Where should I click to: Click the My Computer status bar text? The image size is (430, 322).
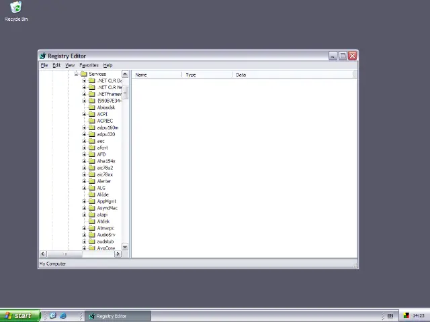(x=52, y=264)
